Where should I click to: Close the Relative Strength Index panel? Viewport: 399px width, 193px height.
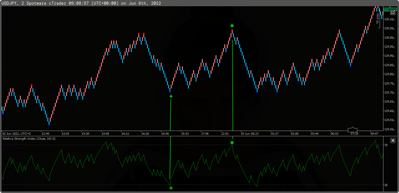393,141
